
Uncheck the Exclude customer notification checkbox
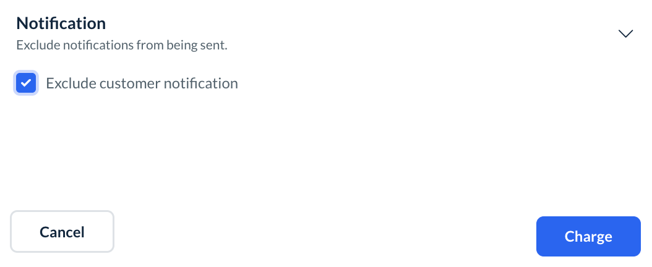[x=26, y=83]
